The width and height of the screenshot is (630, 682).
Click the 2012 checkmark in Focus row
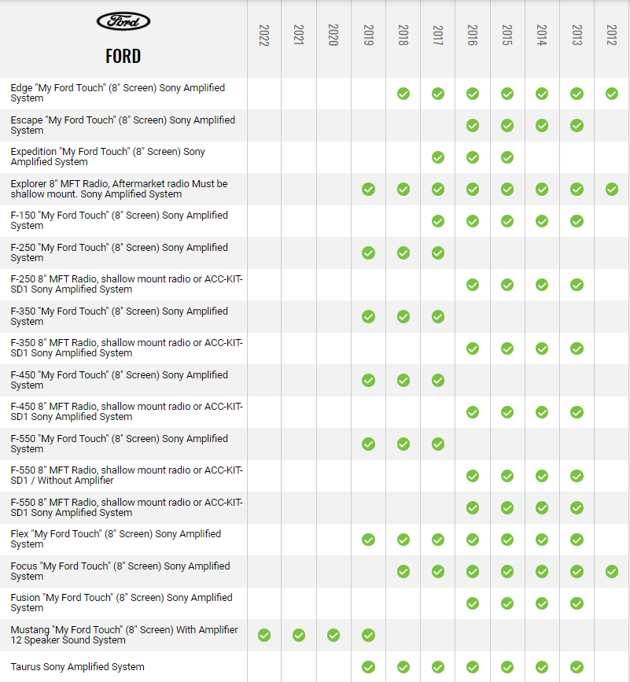click(612, 571)
